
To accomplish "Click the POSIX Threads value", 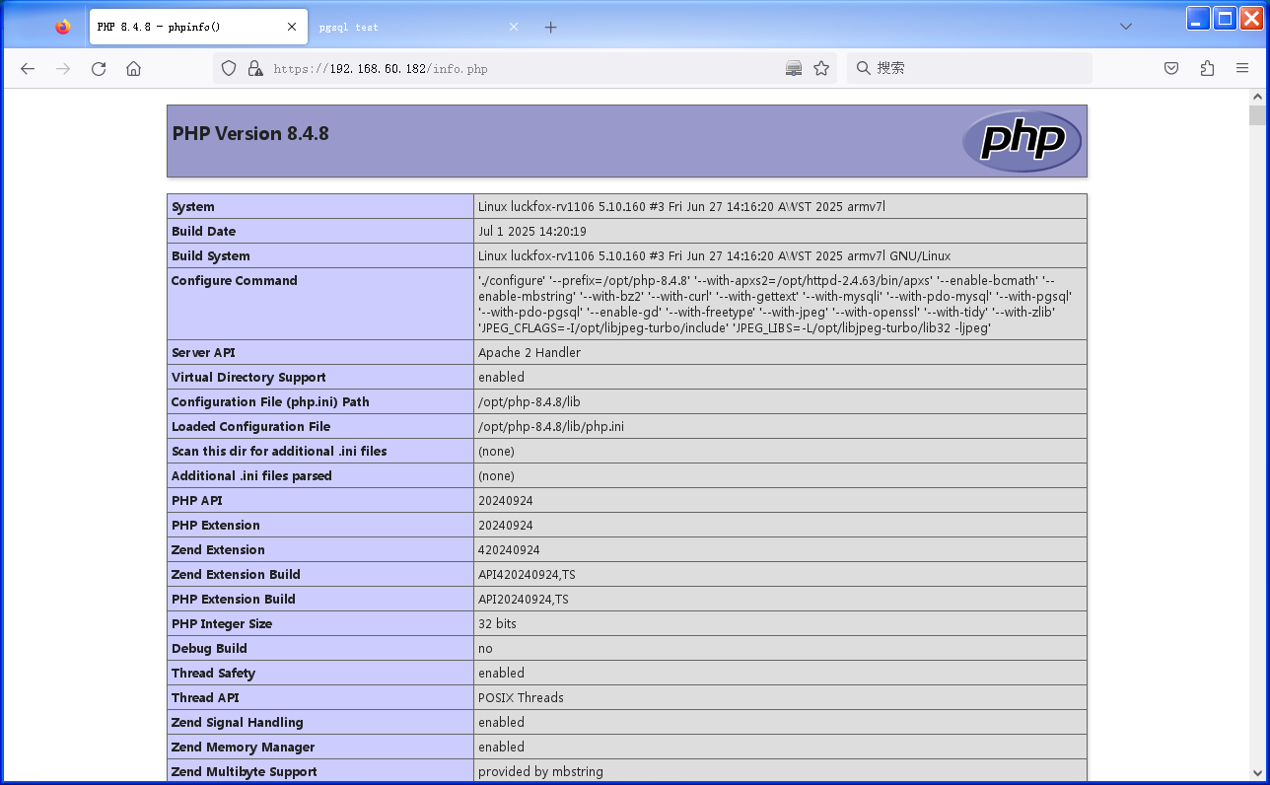I will click(521, 697).
